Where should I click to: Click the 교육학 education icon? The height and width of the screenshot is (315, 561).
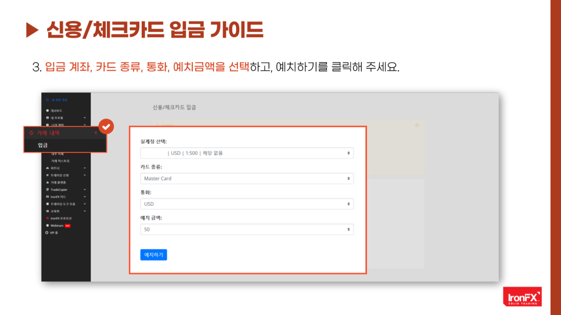(x=47, y=211)
